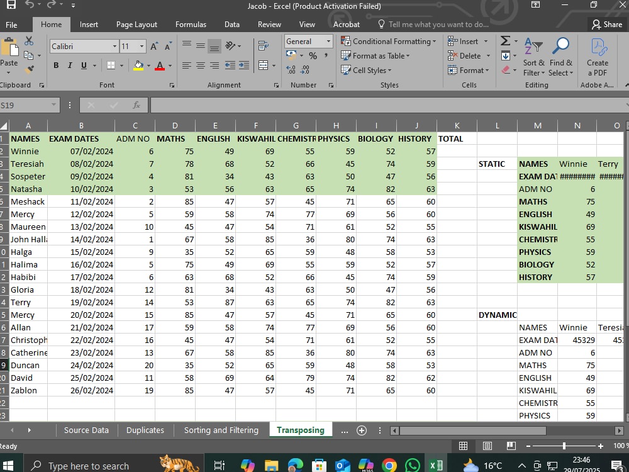This screenshot has width=629, height=472.
Task: Switch to Page Break Preview view icon
Action: pyautogui.click(x=511, y=446)
